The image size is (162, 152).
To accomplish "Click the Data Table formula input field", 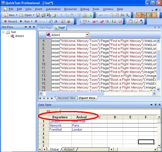I will click(x=110, y=111).
